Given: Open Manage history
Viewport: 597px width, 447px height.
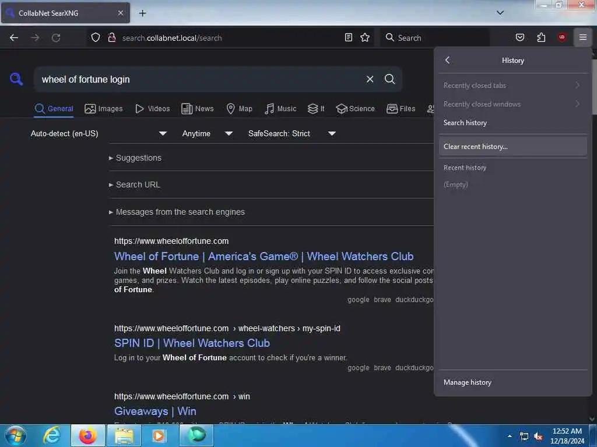Looking at the screenshot, I should pos(512,382).
